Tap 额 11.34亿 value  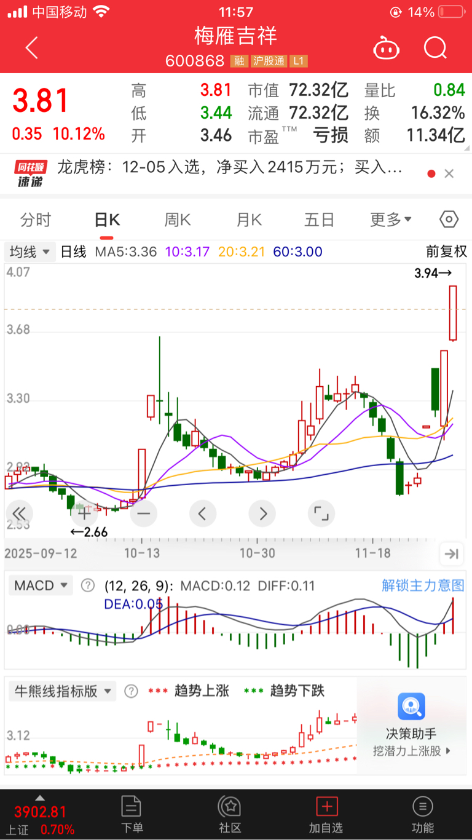436,135
